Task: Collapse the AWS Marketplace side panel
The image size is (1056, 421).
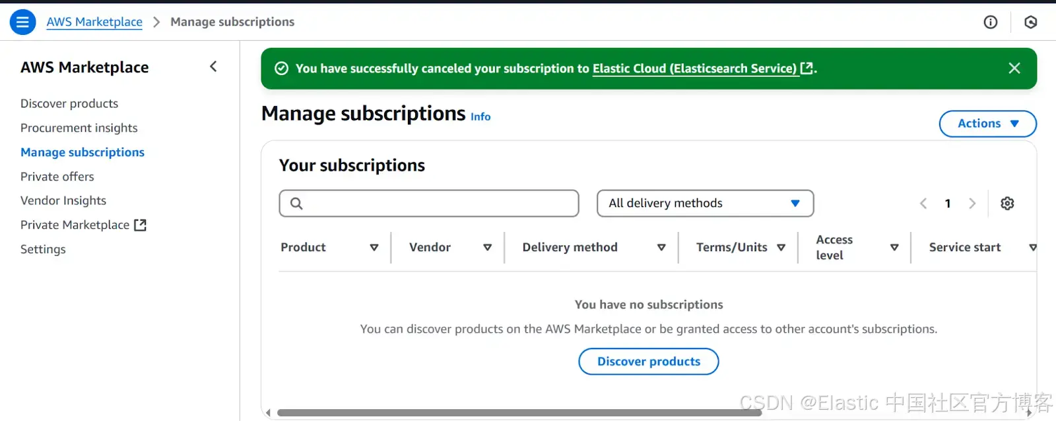Action: [213, 67]
